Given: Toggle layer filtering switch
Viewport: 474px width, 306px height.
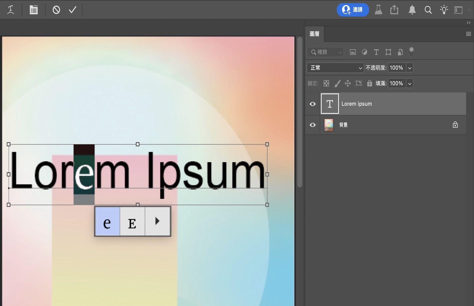Looking at the screenshot, I should click(411, 52).
